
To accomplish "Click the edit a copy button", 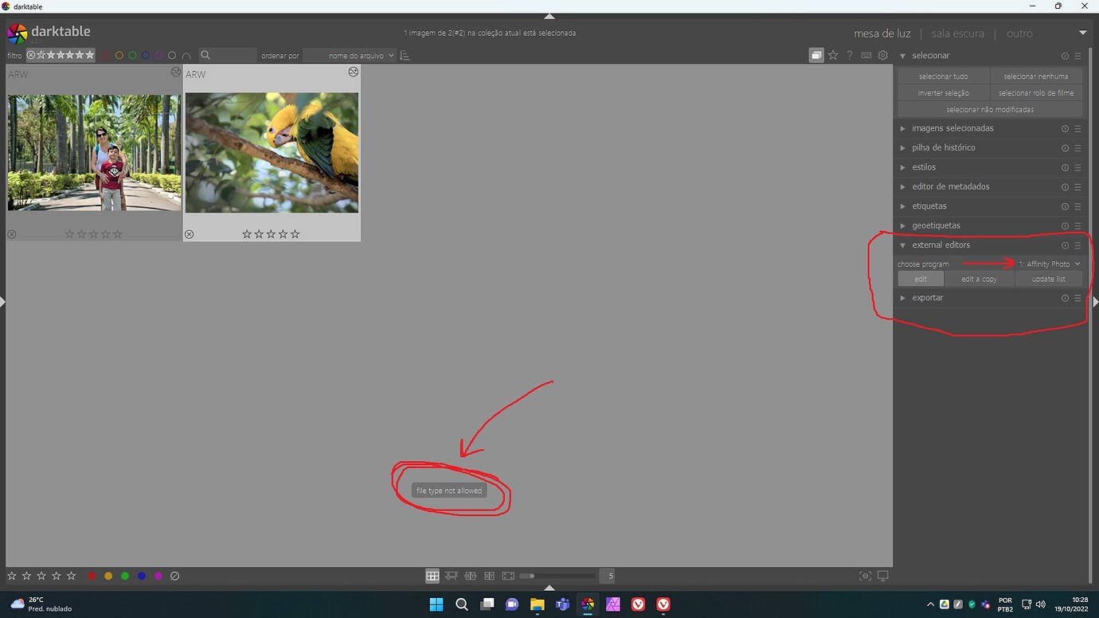I will (x=980, y=279).
